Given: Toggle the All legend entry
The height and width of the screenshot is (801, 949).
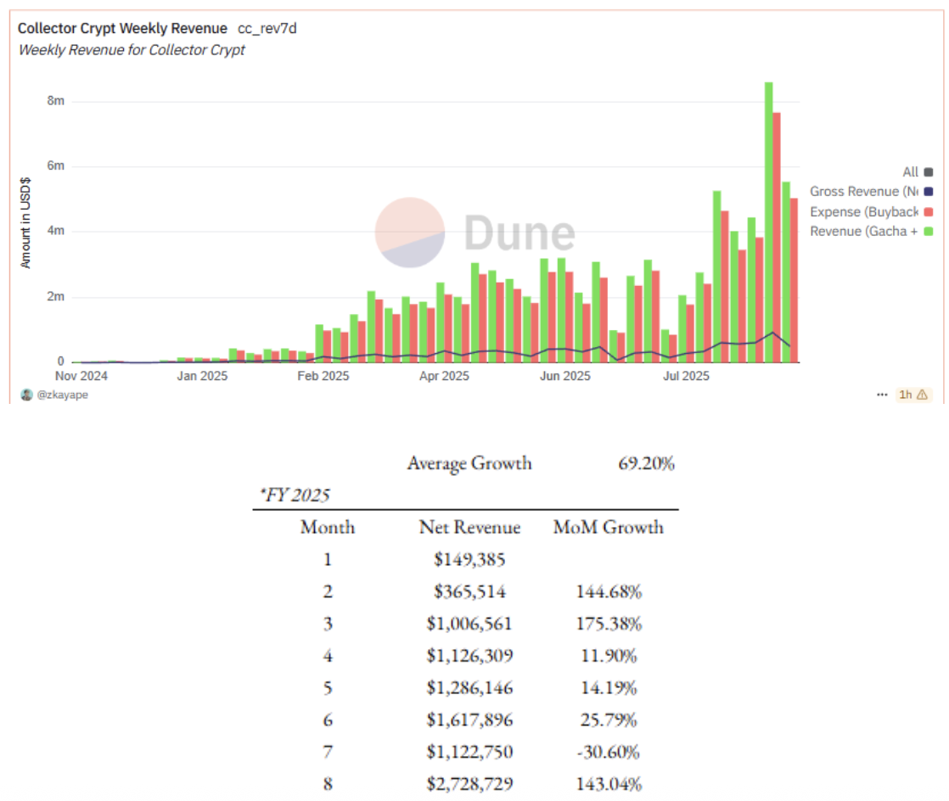Looking at the screenshot, I should pos(917,172).
